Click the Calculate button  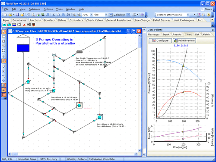(117, 15)
